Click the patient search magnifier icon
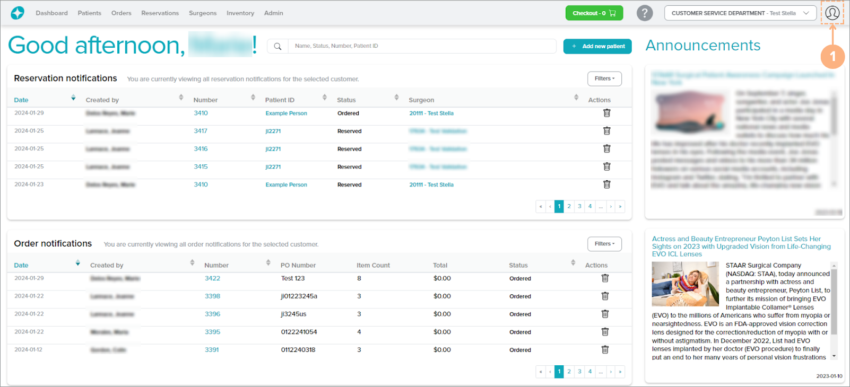The height and width of the screenshot is (387, 850). coord(277,46)
